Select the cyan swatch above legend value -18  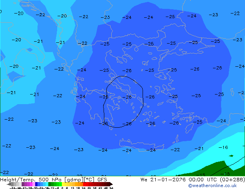47,184
